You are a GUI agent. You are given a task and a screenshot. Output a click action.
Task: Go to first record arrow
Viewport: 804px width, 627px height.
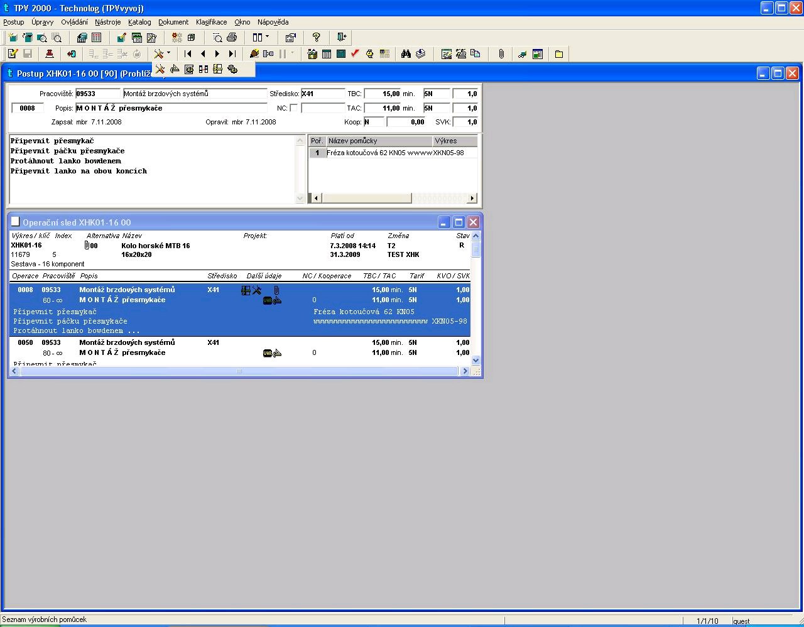point(188,54)
